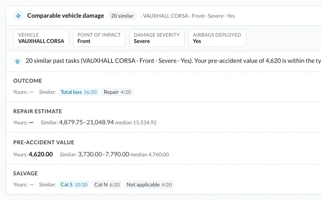Click your pre-accident value '4,620.00'
321x200 pixels.
[x=41, y=154]
